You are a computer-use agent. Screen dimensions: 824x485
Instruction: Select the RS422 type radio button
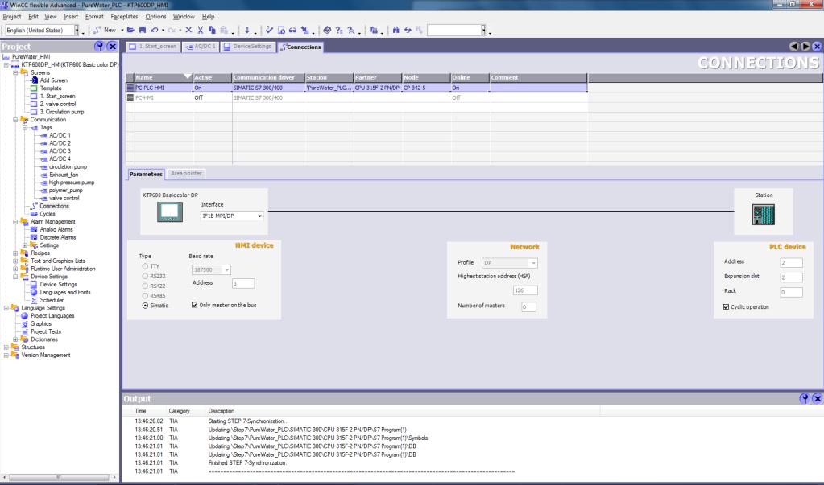click(145, 286)
